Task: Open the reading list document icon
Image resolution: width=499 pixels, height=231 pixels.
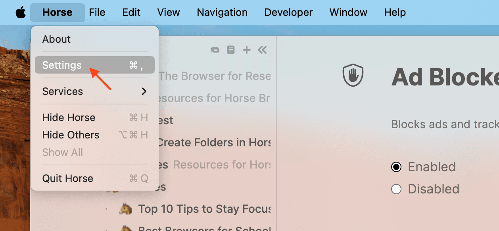Action: point(231,50)
